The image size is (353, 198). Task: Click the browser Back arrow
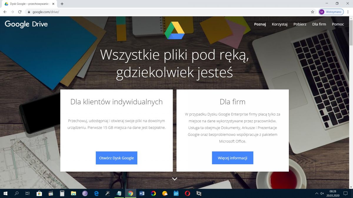pyautogui.click(x=5, y=12)
